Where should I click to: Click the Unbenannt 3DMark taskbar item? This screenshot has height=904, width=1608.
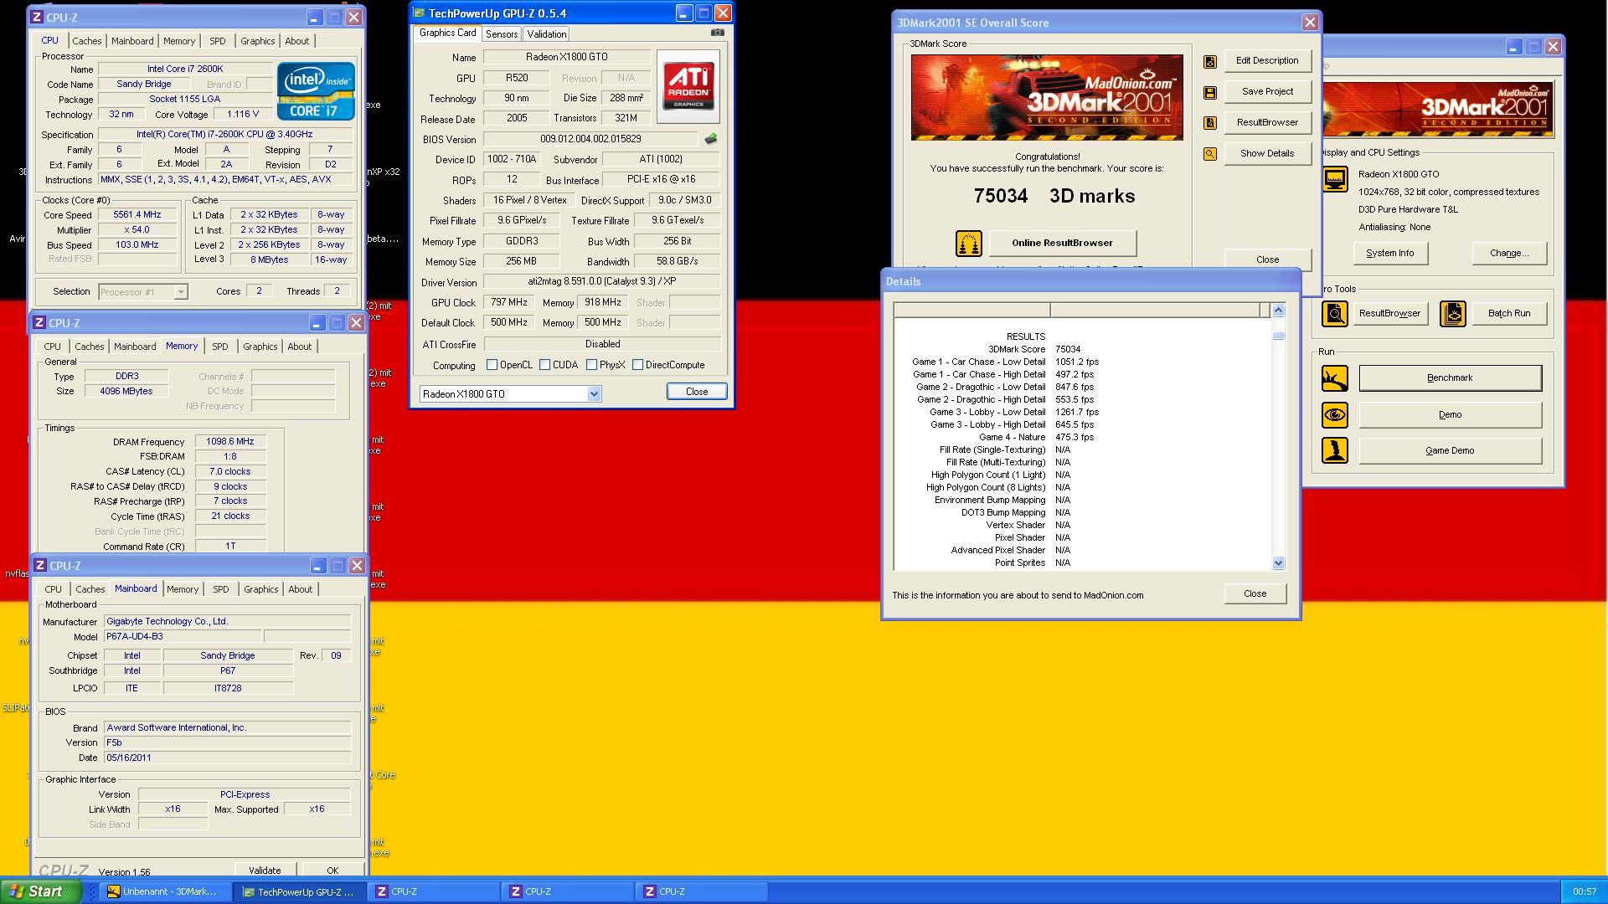click(x=166, y=891)
